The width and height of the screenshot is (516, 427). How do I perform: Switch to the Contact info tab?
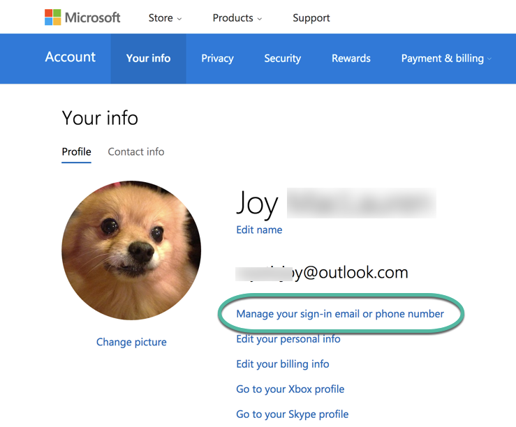pyautogui.click(x=136, y=151)
